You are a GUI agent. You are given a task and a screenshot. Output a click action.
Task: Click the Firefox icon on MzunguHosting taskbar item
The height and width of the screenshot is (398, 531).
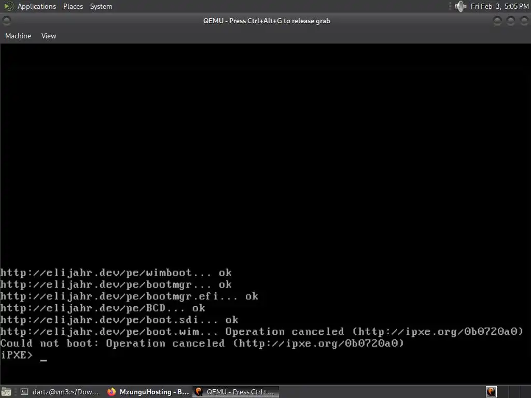point(111,392)
